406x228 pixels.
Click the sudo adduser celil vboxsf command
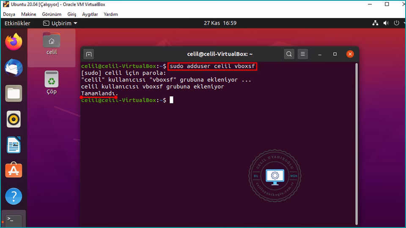[212, 66]
